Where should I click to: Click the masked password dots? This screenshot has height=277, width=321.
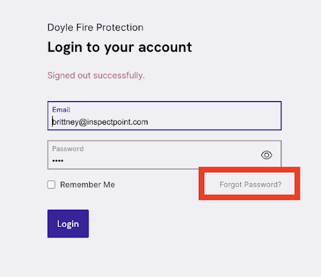click(58, 160)
